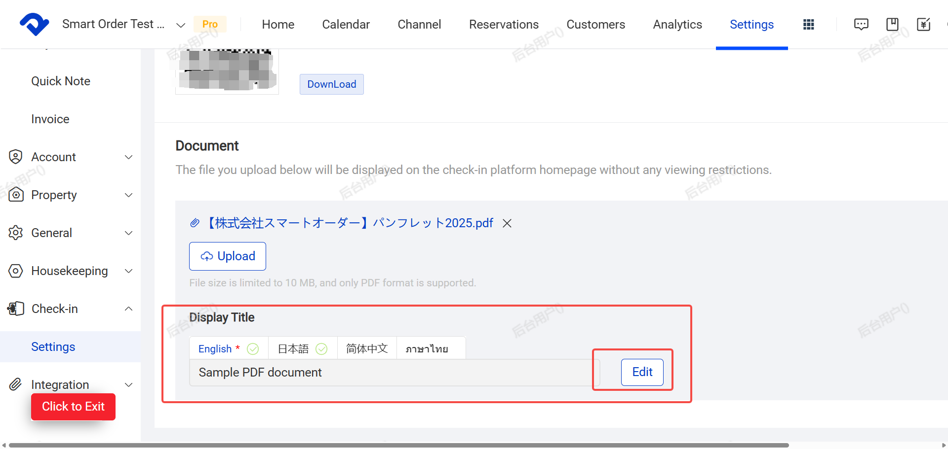
Task: Click the cloud upload icon
Action: (x=207, y=256)
